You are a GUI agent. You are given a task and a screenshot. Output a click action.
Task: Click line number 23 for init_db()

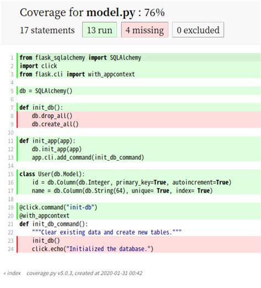click(10, 241)
